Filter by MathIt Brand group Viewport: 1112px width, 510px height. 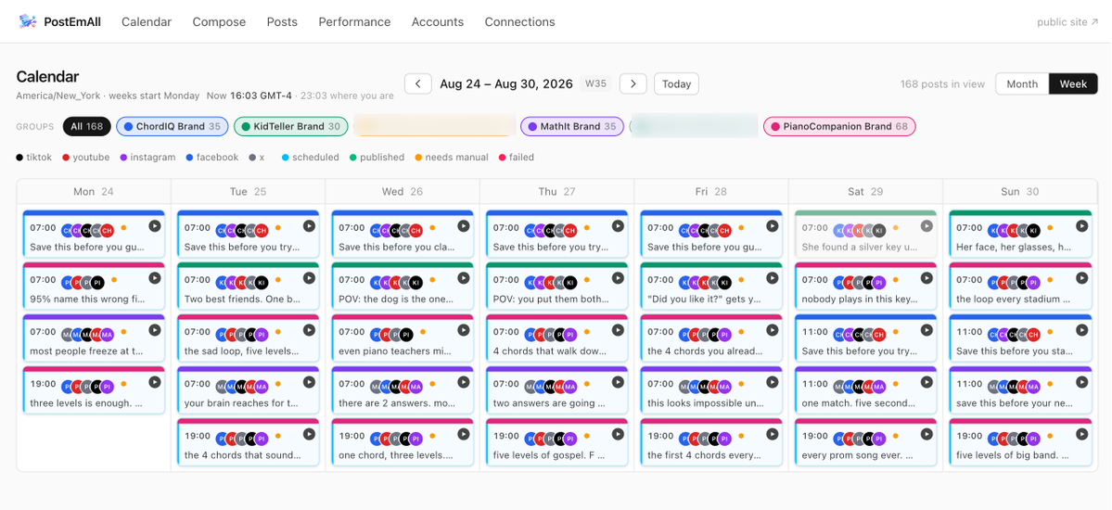[x=572, y=126]
